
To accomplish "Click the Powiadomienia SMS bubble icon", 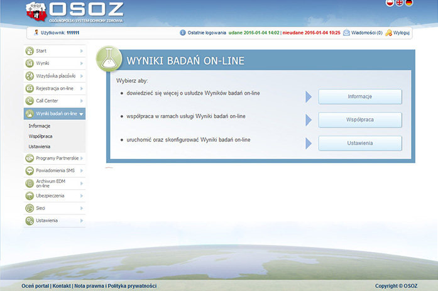I will tap(30, 170).
